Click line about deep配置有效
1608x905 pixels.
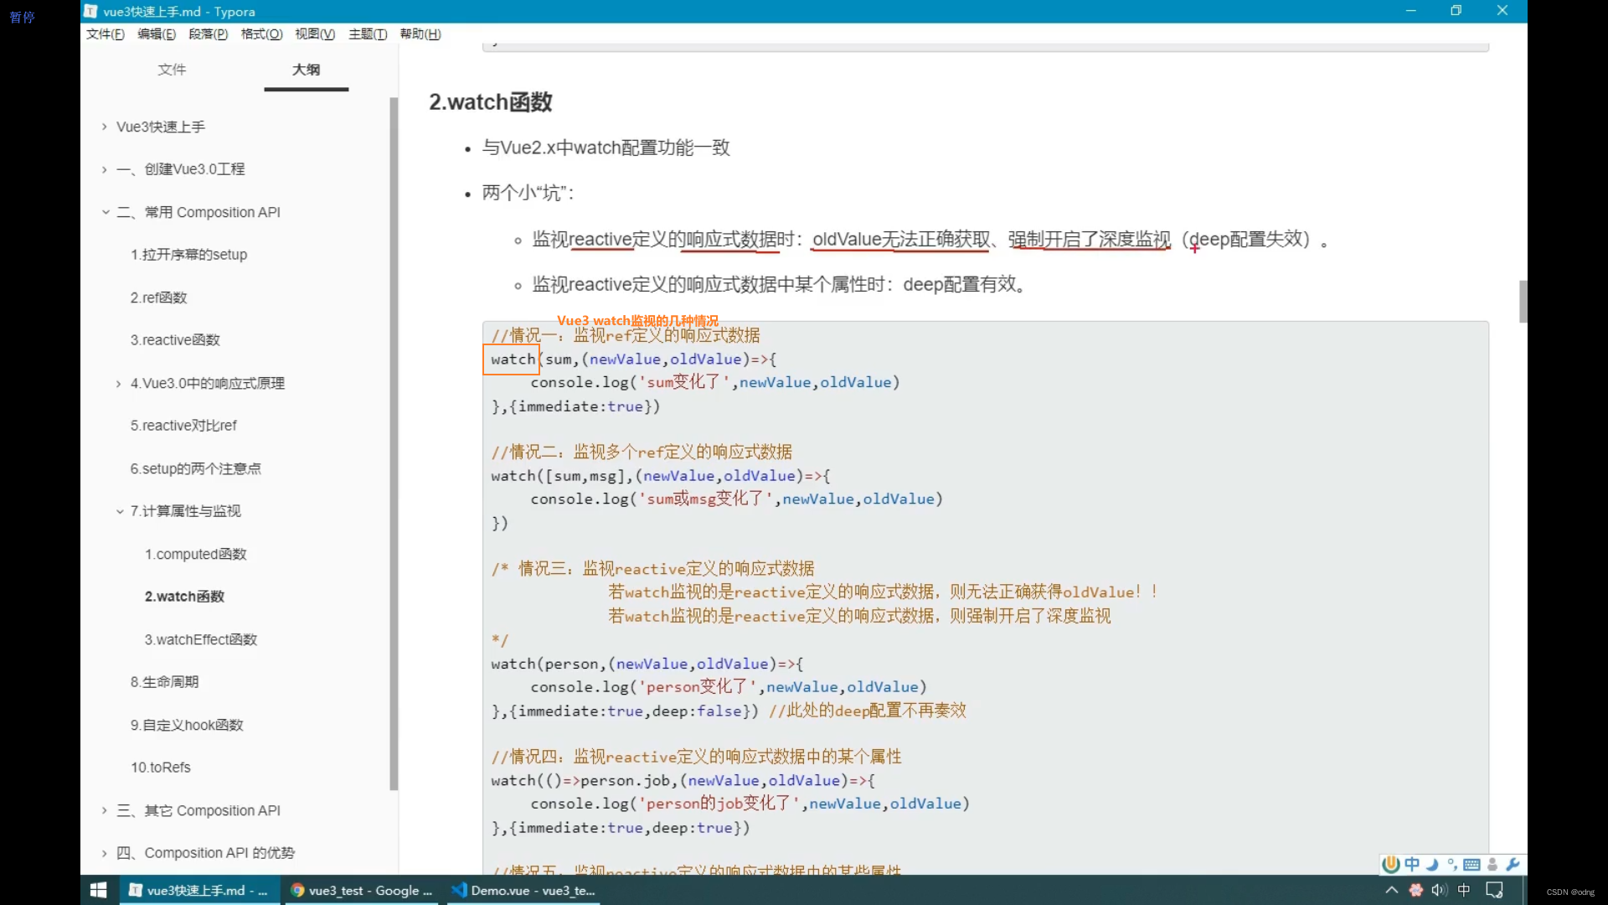click(x=779, y=285)
